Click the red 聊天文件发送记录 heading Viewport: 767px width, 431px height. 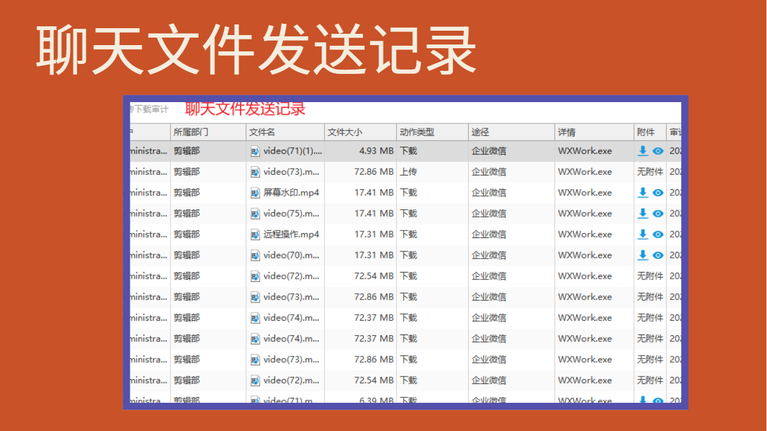246,109
